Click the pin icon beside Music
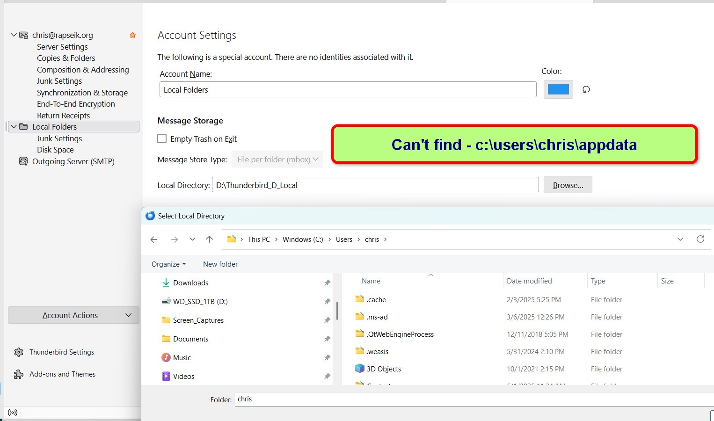 click(327, 358)
